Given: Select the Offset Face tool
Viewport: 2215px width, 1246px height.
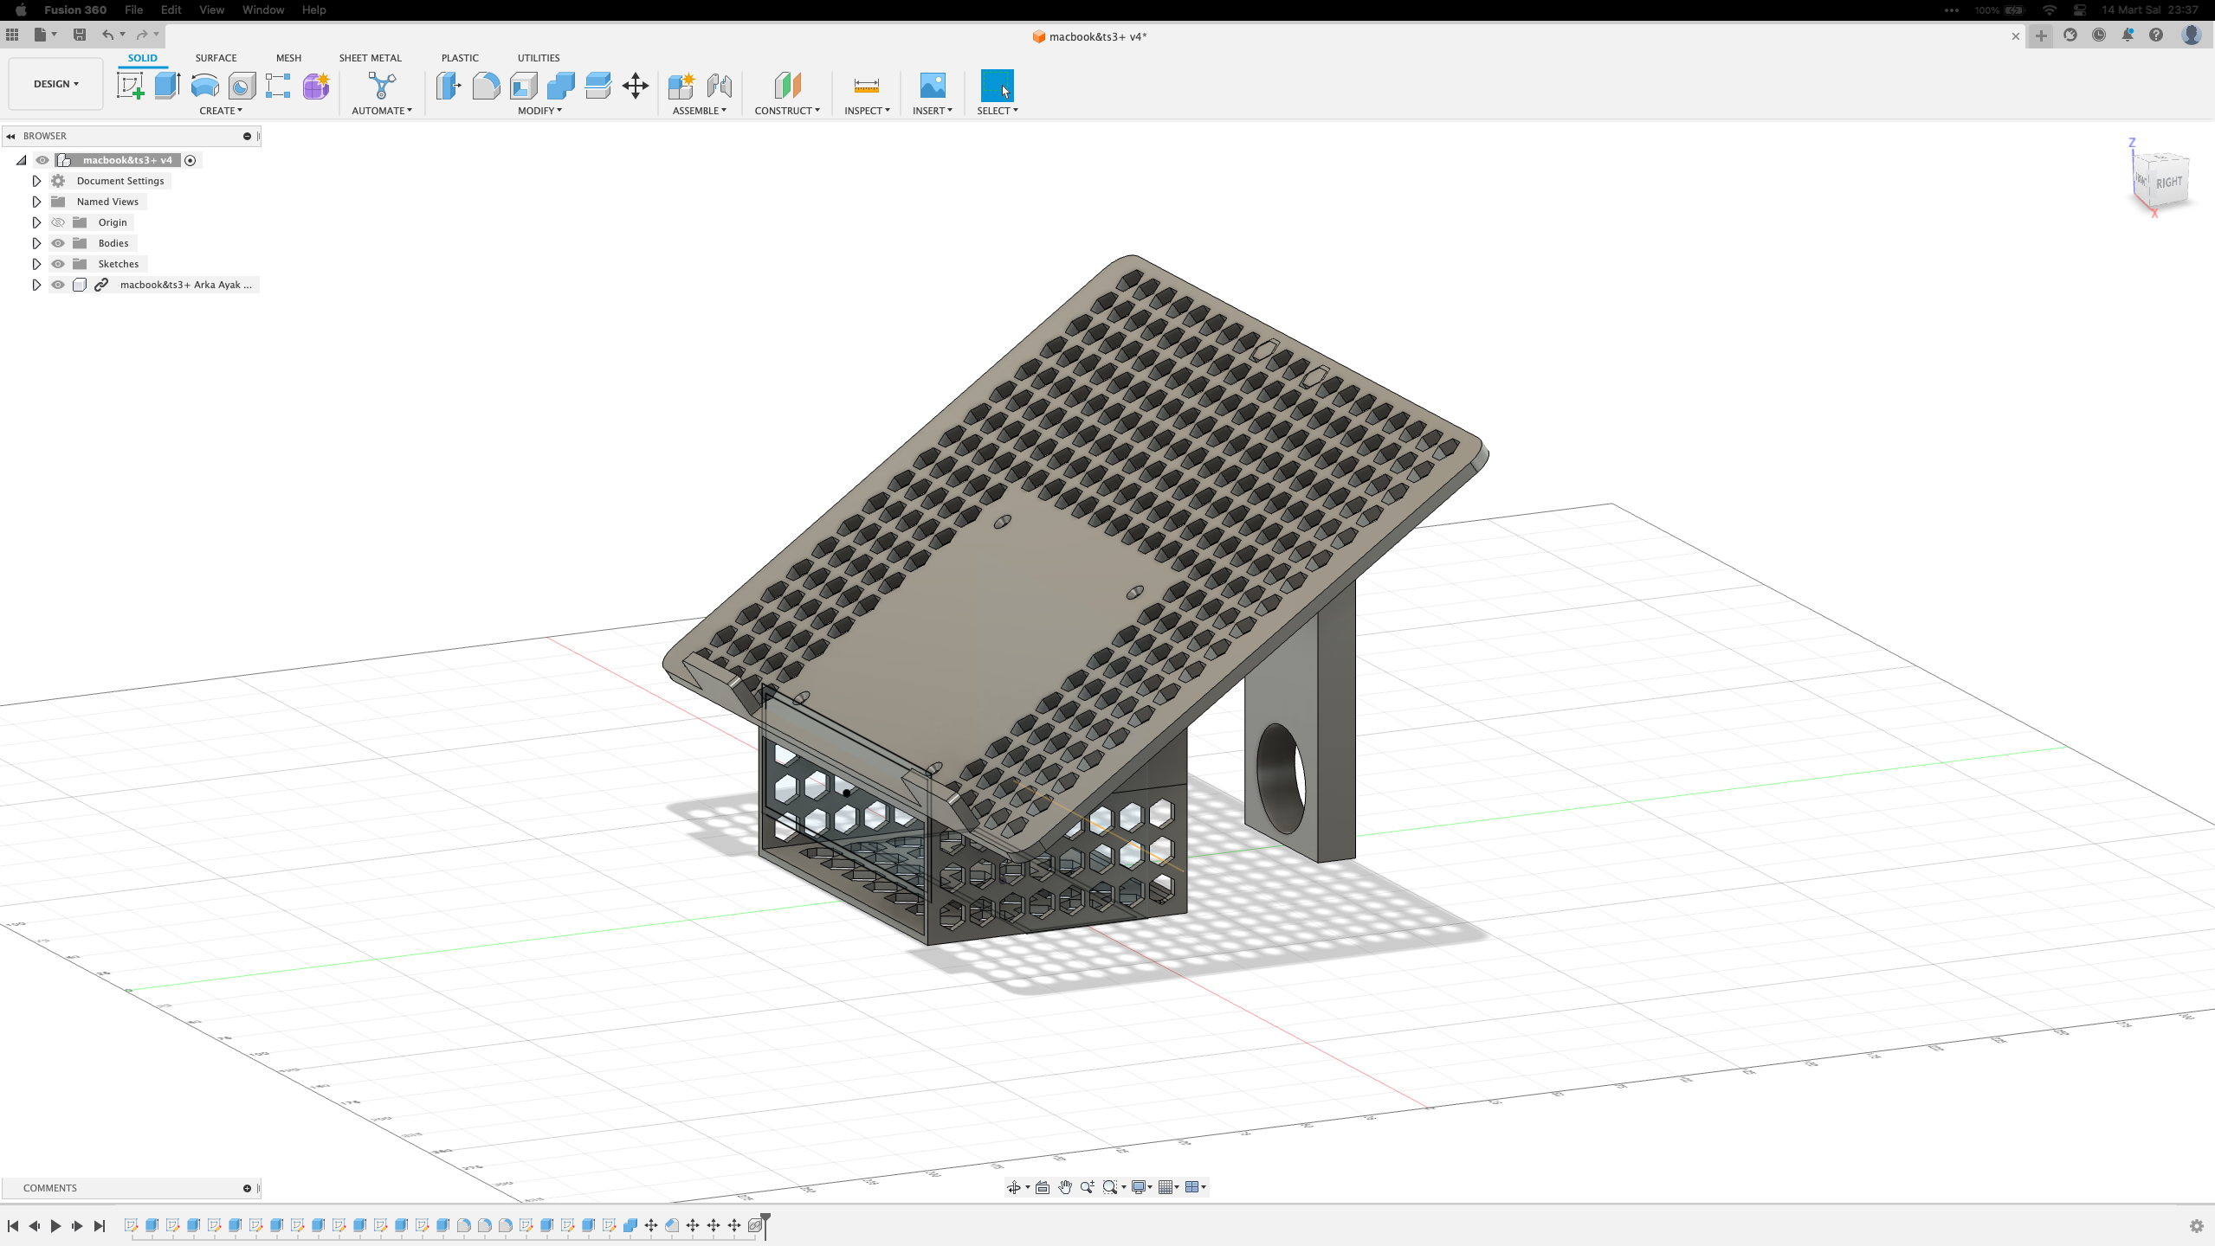Looking at the screenshot, I should pos(597,86).
